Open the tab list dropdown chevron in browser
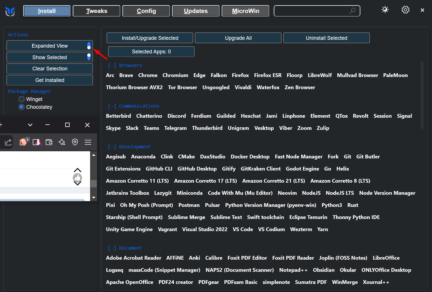The width and height of the screenshot is (432, 292). (30, 125)
